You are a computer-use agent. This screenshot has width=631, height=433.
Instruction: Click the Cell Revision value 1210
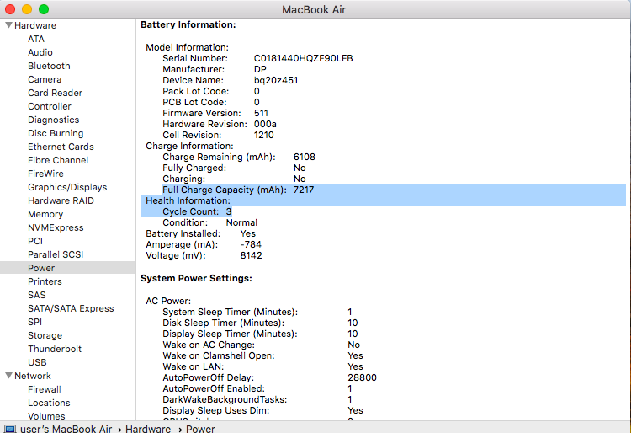click(263, 135)
